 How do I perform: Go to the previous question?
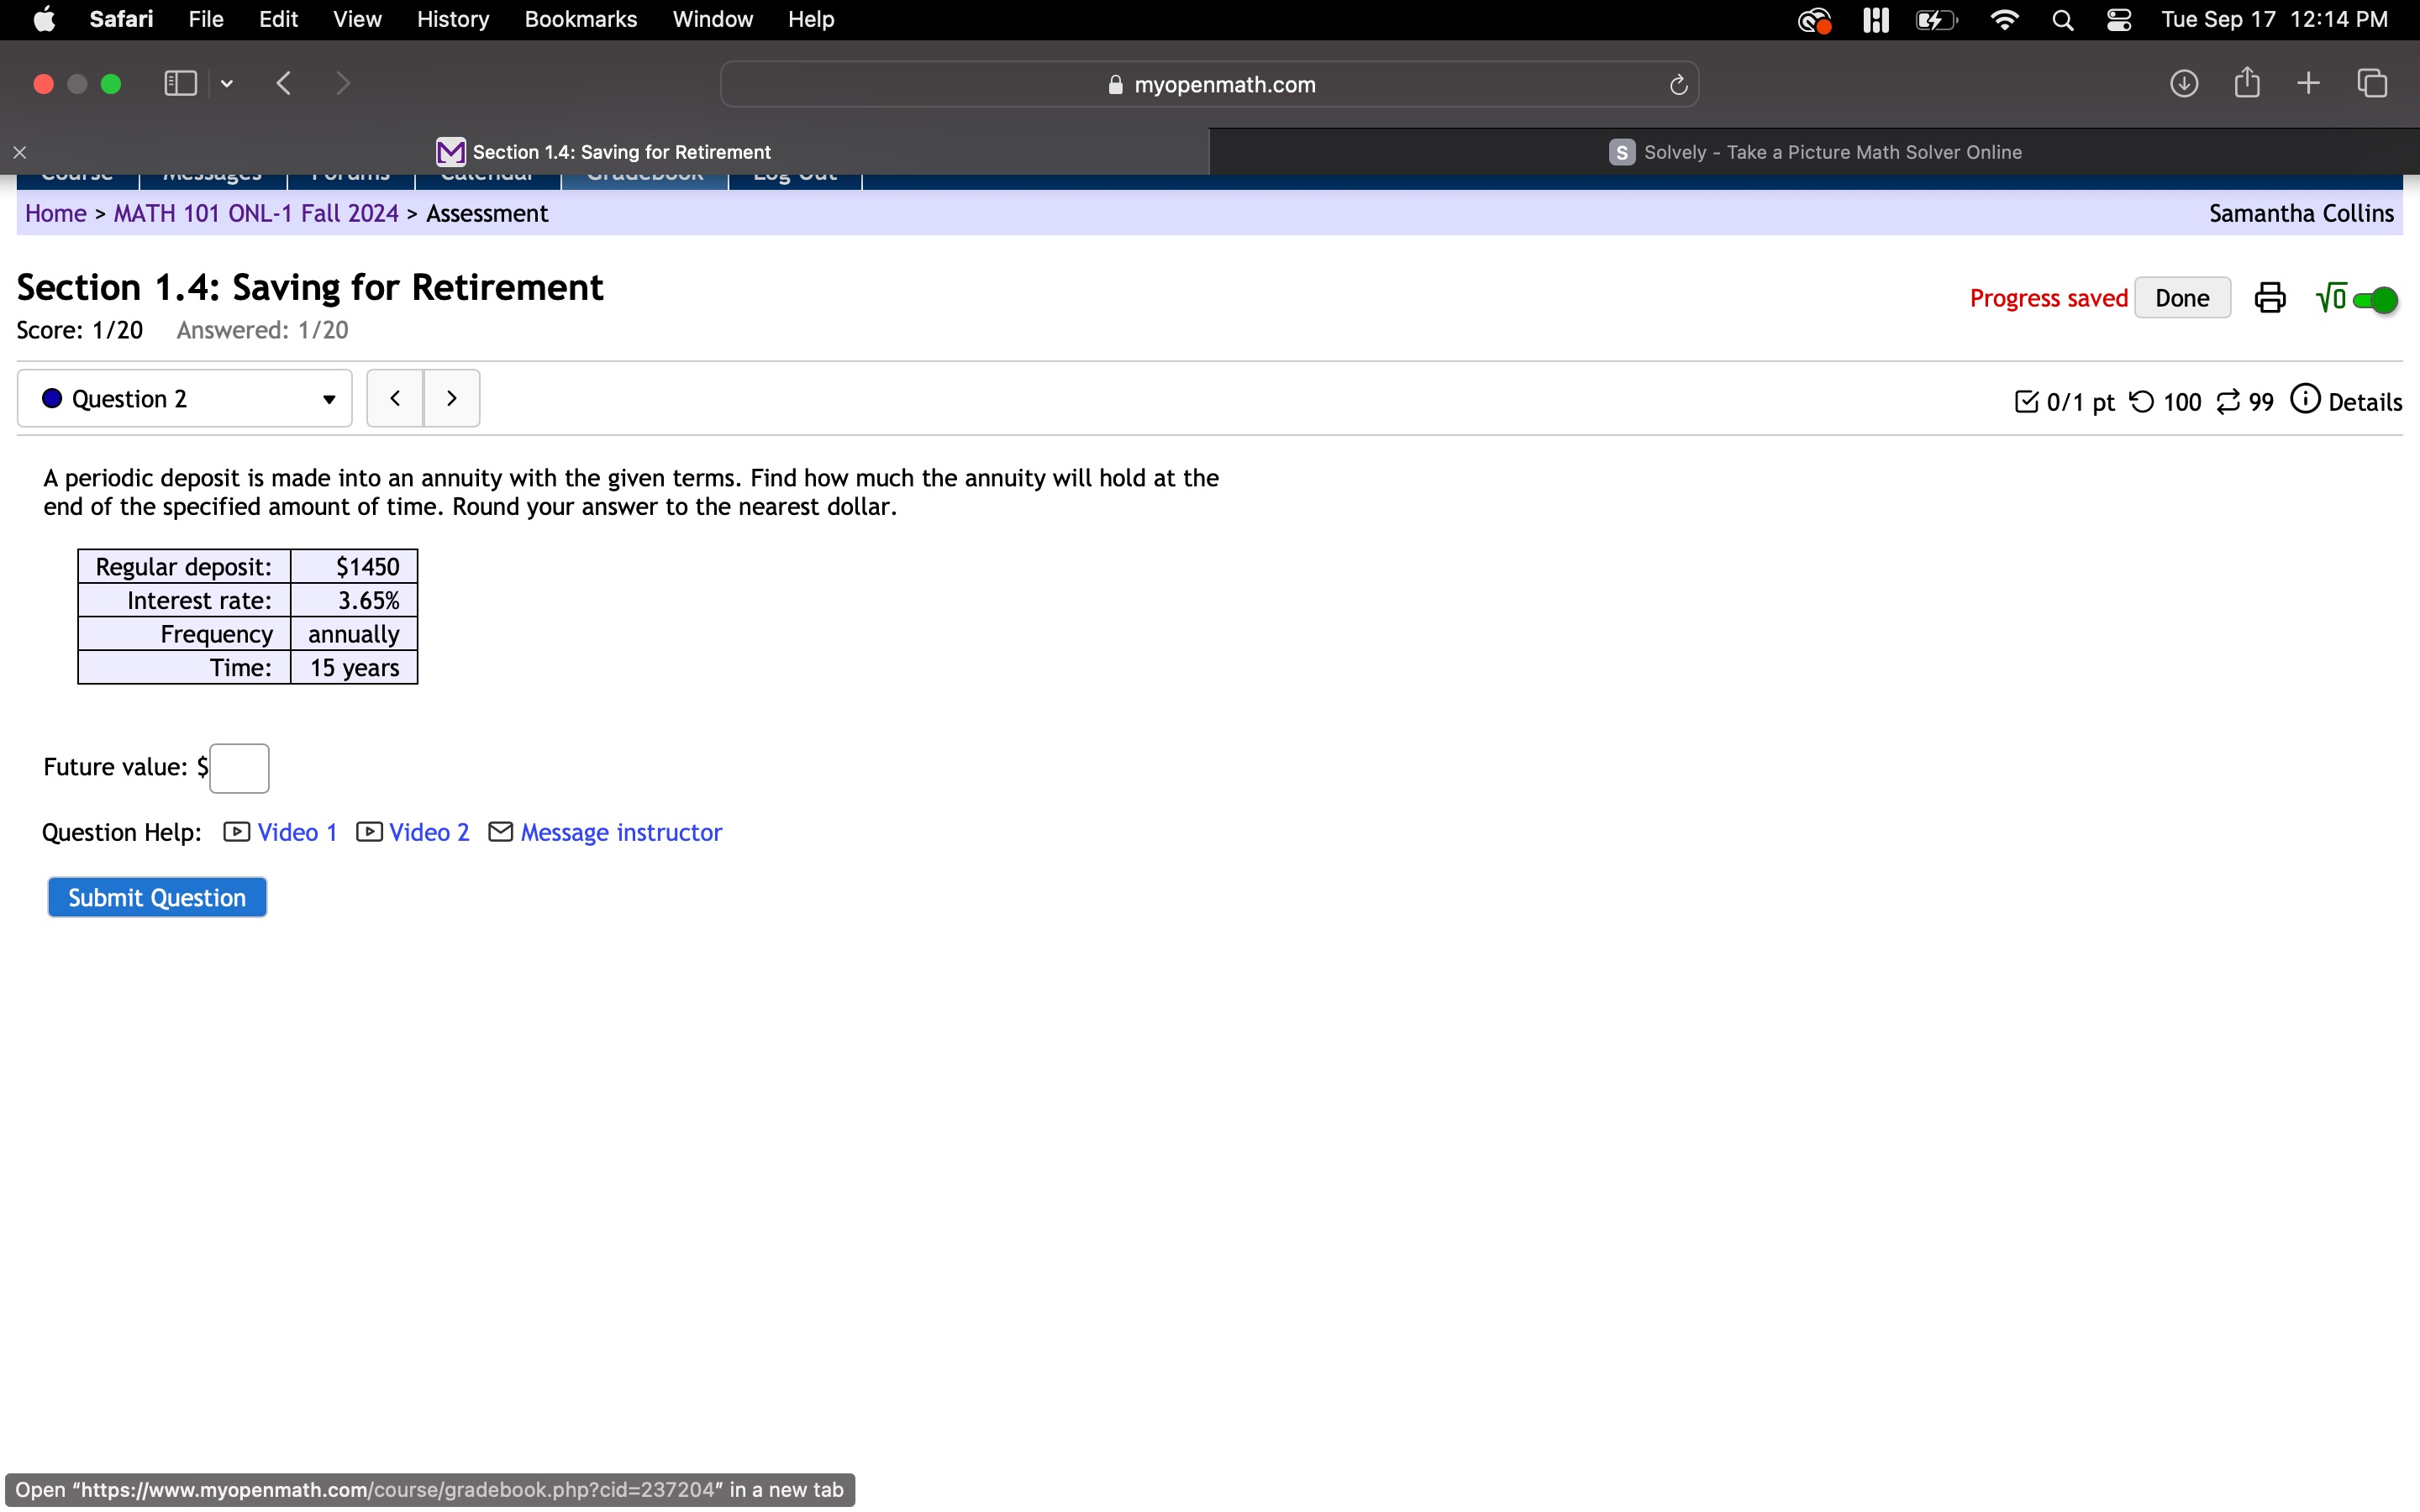(x=395, y=398)
